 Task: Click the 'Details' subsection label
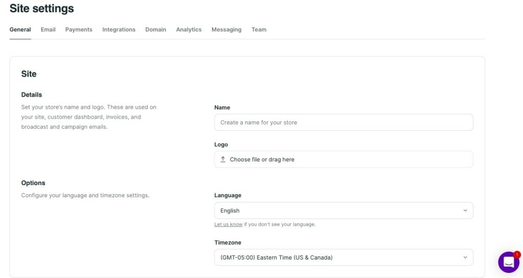click(x=31, y=95)
